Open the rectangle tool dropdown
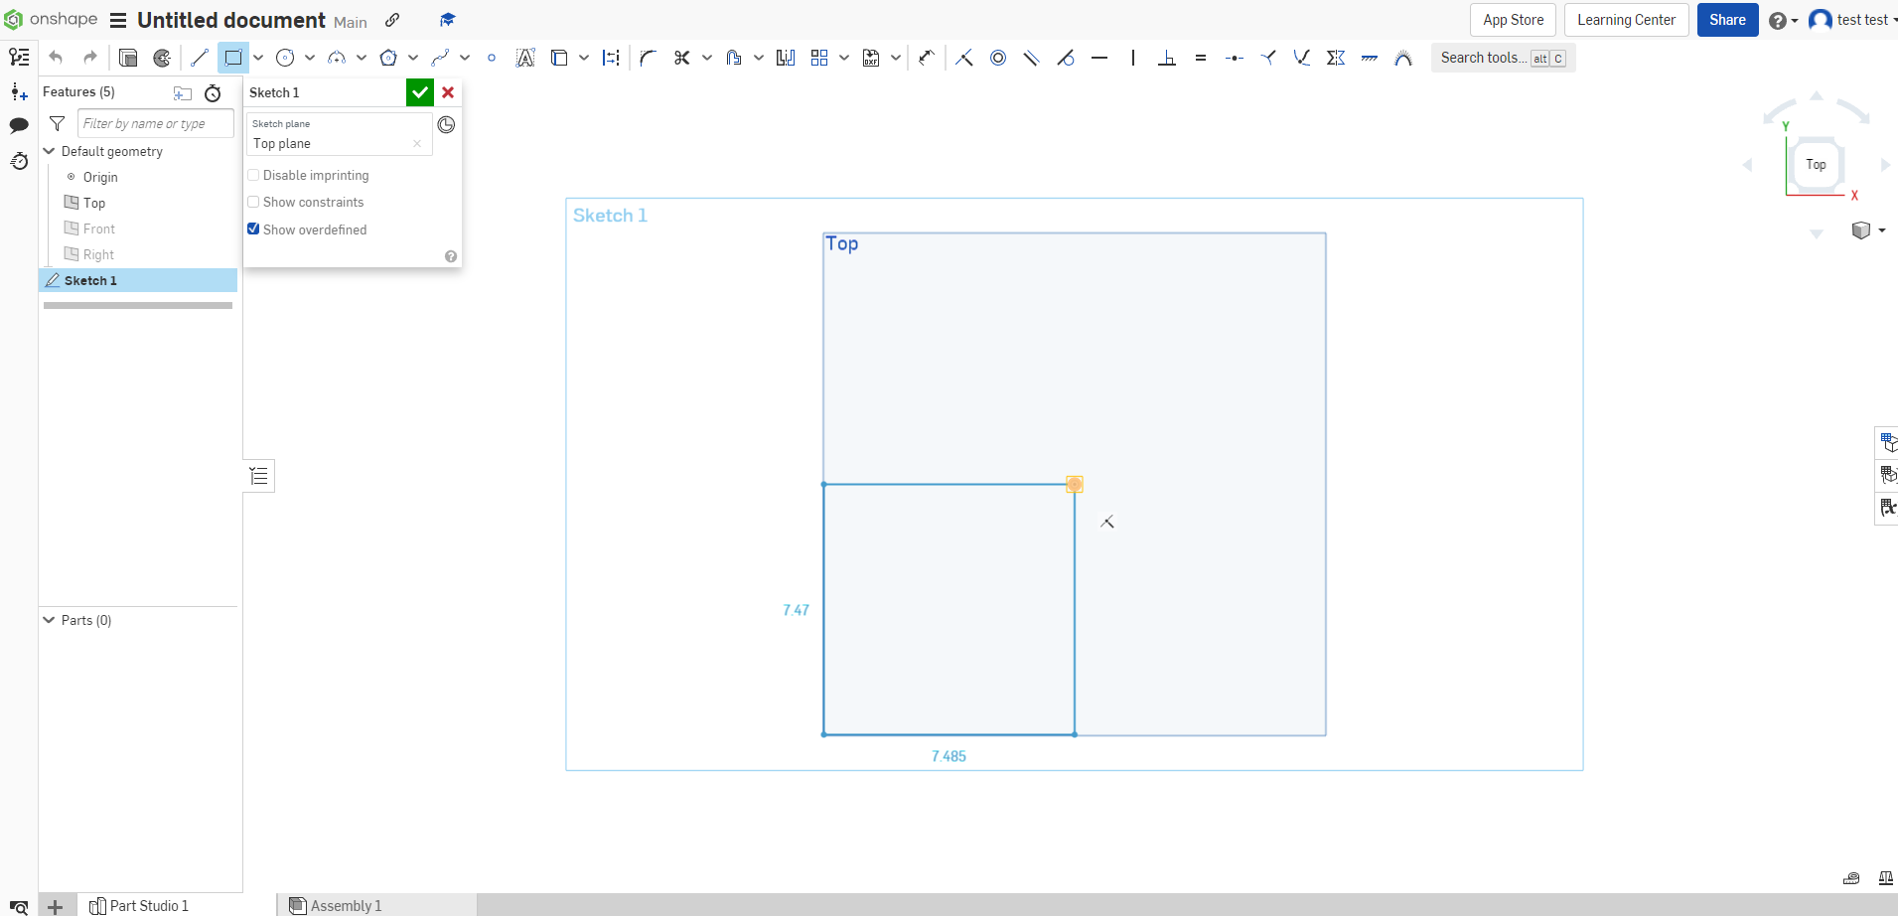Viewport: 1898px width, 916px height. click(257, 57)
